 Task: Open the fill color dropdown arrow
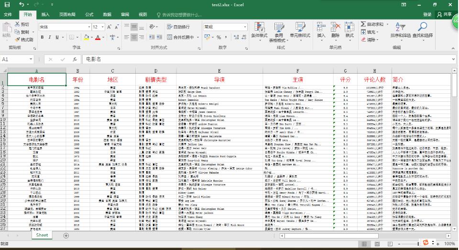92,37
